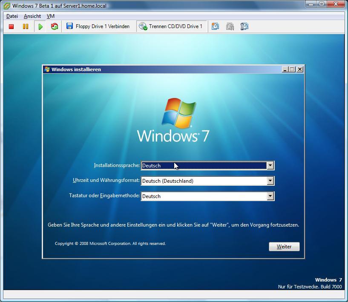Maximize the VMware console window
The image size is (348, 302).
click(x=321, y=4)
